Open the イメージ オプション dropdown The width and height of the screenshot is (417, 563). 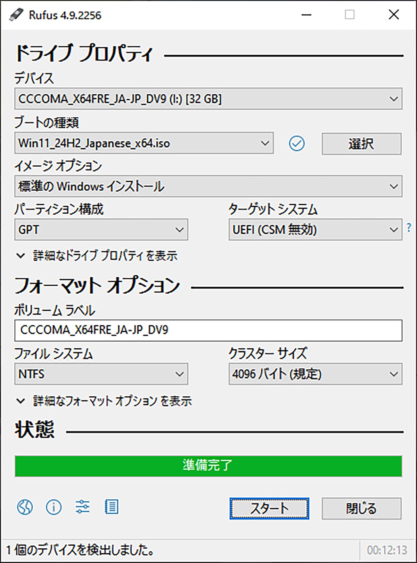[x=208, y=186]
